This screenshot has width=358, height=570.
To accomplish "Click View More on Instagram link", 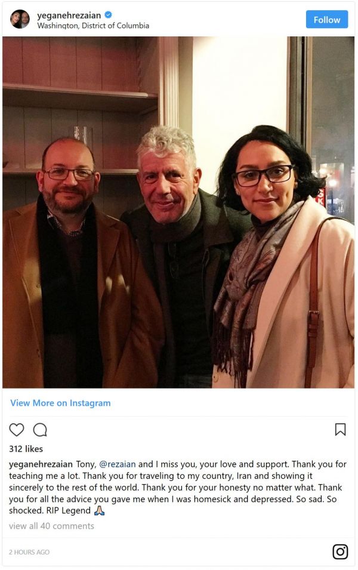I will 60,403.
